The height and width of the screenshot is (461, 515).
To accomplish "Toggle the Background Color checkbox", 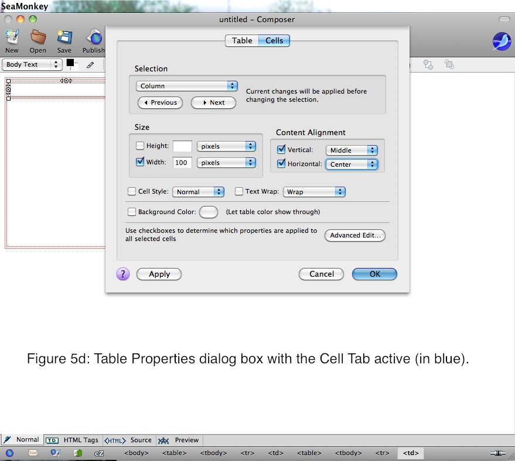I will [x=132, y=212].
